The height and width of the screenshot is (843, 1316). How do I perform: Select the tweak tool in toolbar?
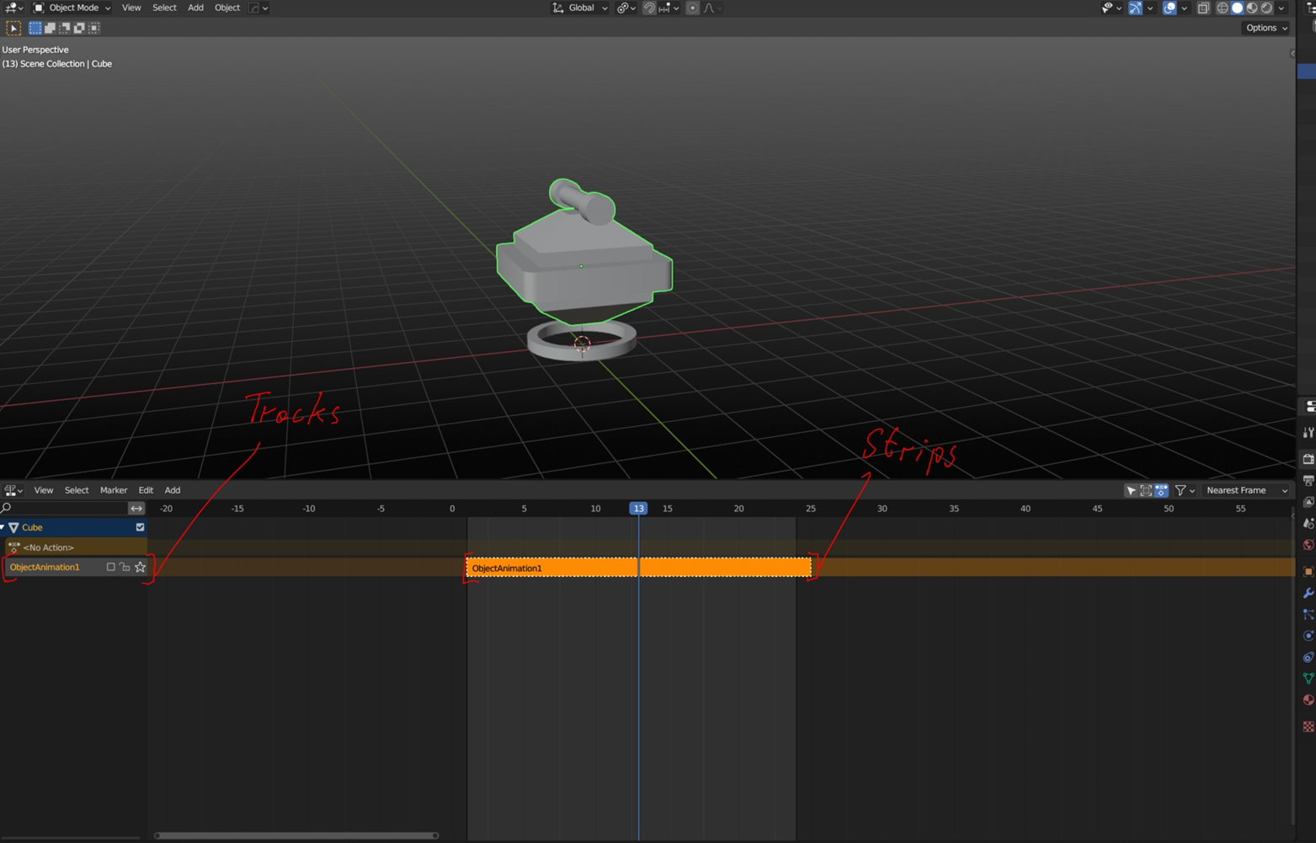tap(13, 28)
